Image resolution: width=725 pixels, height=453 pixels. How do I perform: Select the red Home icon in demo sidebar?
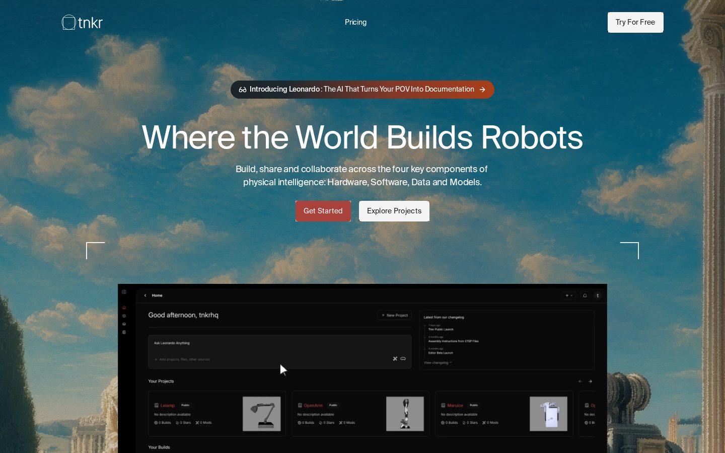(x=124, y=308)
